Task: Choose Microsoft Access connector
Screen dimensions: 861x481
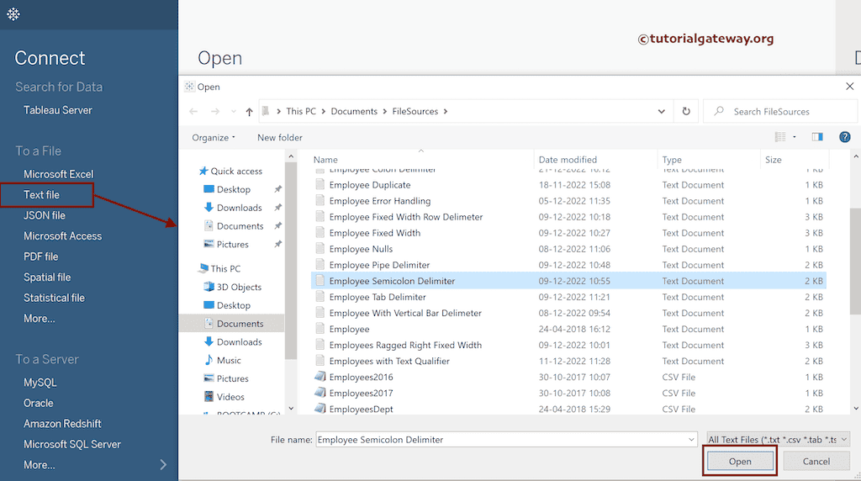Action: pyautogui.click(x=62, y=236)
